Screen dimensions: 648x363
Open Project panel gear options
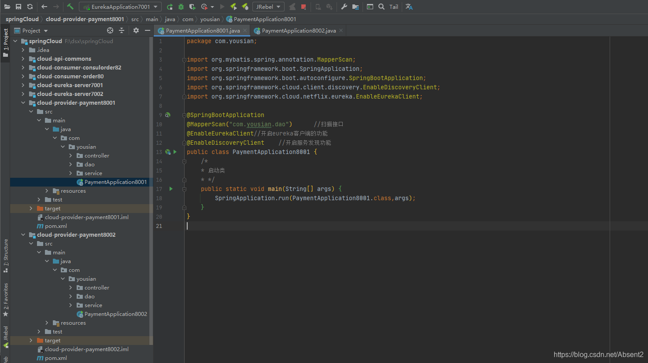pyautogui.click(x=136, y=30)
